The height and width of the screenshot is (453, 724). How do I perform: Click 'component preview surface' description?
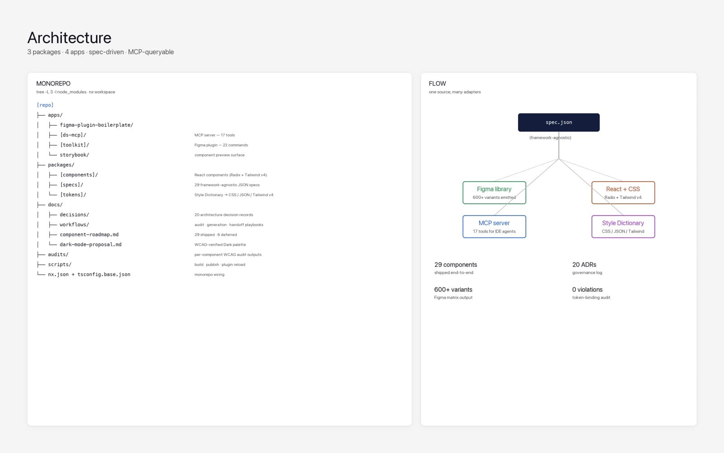click(x=219, y=155)
